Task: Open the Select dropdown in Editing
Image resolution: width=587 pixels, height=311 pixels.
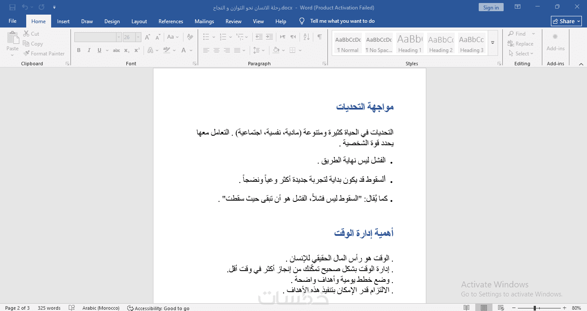Action: point(521,54)
